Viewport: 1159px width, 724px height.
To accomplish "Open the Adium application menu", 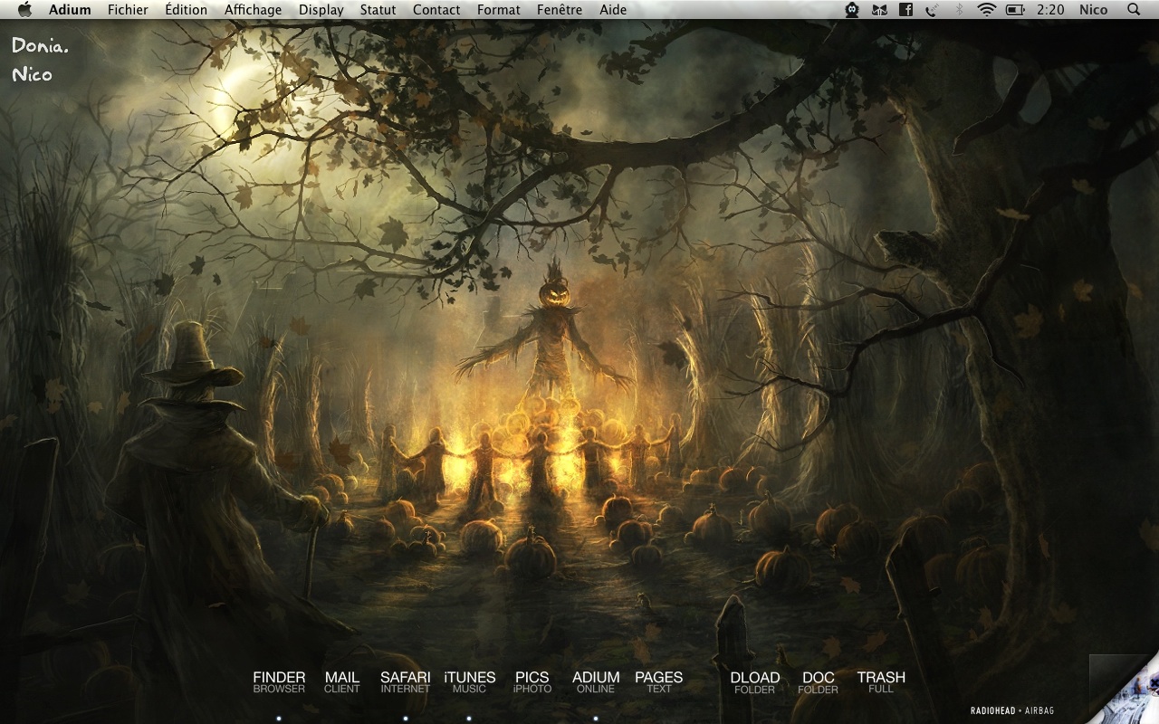I will click(x=70, y=10).
